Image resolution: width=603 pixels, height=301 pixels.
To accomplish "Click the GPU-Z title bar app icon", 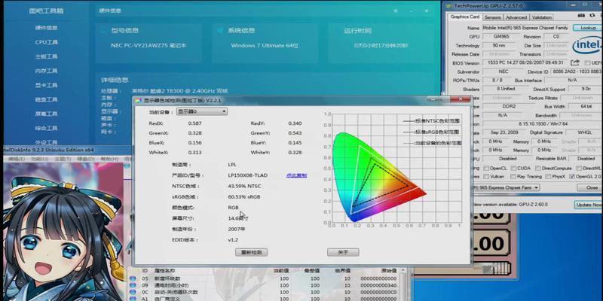I will click(x=448, y=5).
